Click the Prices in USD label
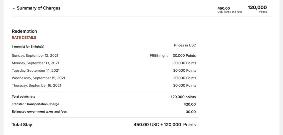 point(185,45)
